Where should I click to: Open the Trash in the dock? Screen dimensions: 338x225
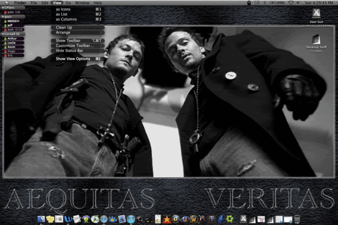pos(296,219)
